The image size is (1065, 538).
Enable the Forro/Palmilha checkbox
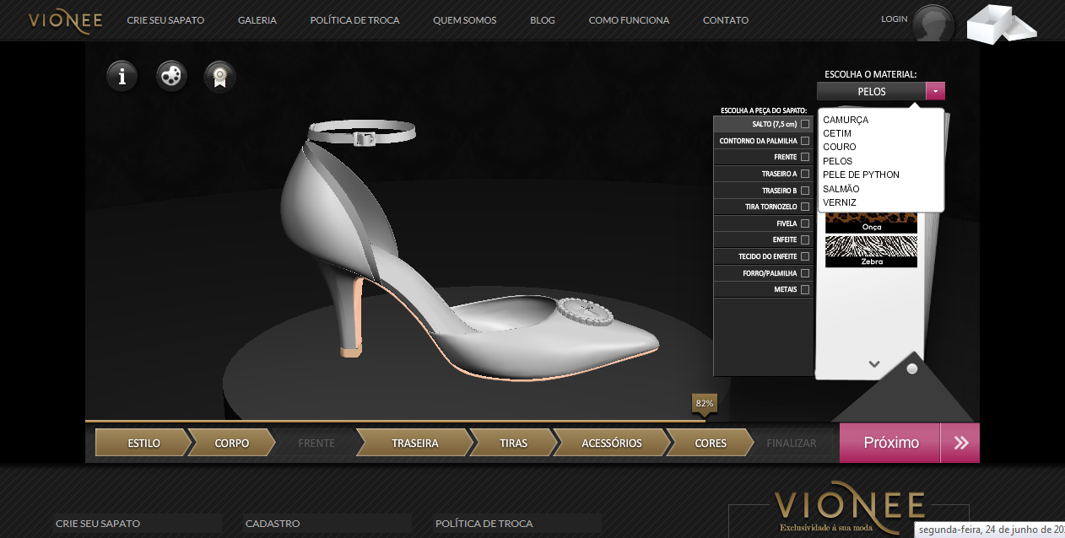coord(805,273)
